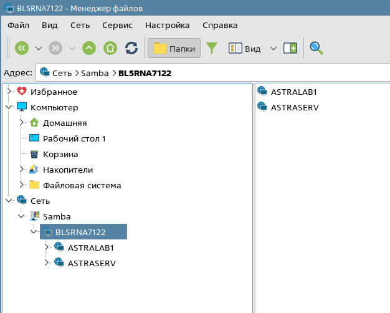Select Избранное in the tree
The height and width of the screenshot is (313, 390).
(x=54, y=92)
